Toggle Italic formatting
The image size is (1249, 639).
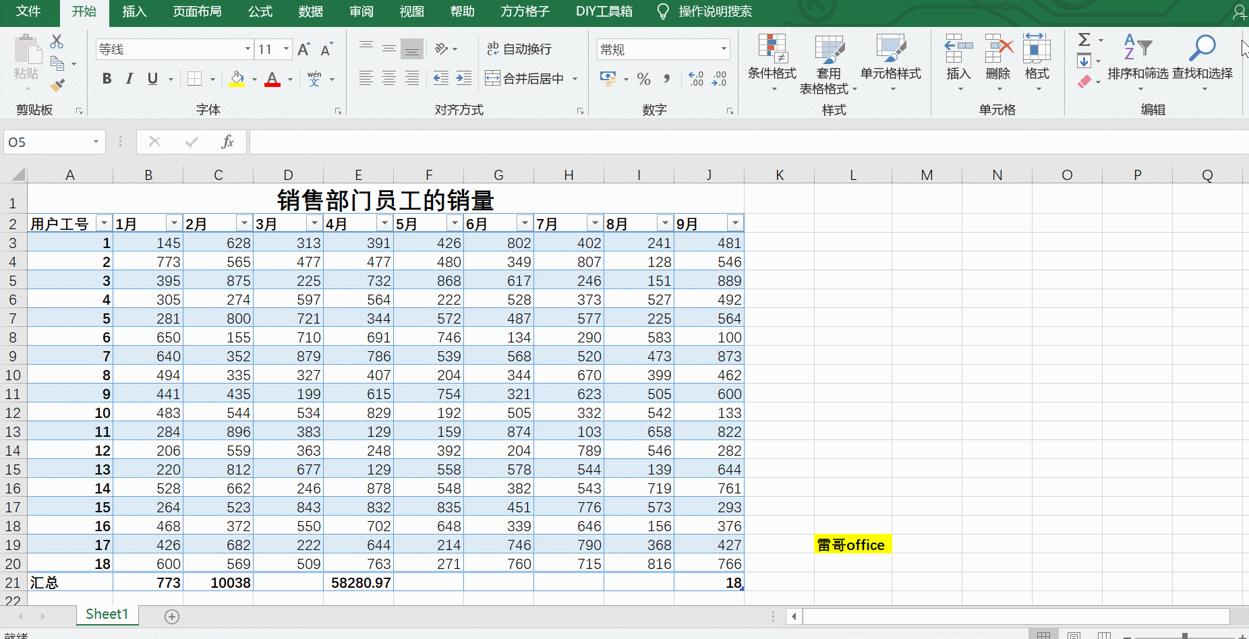[129, 79]
